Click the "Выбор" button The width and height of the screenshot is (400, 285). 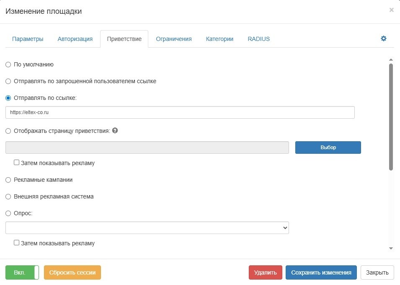coord(328,148)
